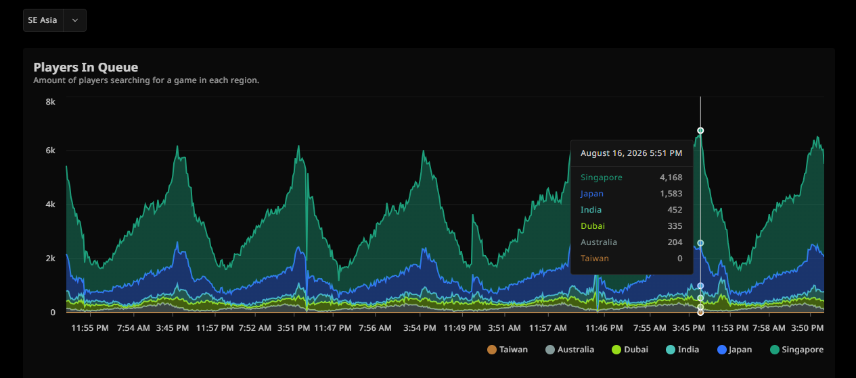Click the 7:52 AM x-axis label
856x378 pixels.
click(x=255, y=328)
